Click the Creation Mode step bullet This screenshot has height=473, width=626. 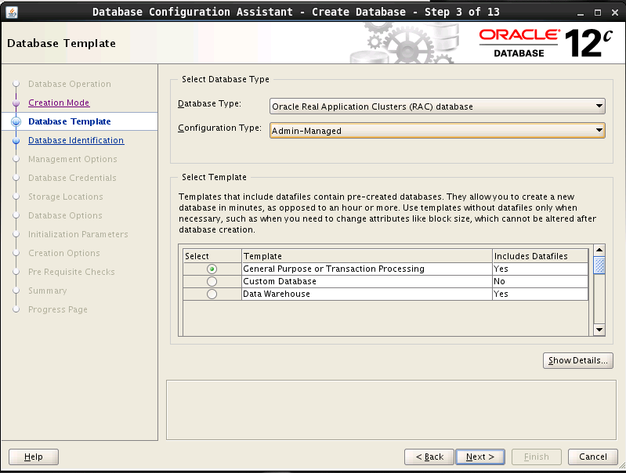coord(15,103)
